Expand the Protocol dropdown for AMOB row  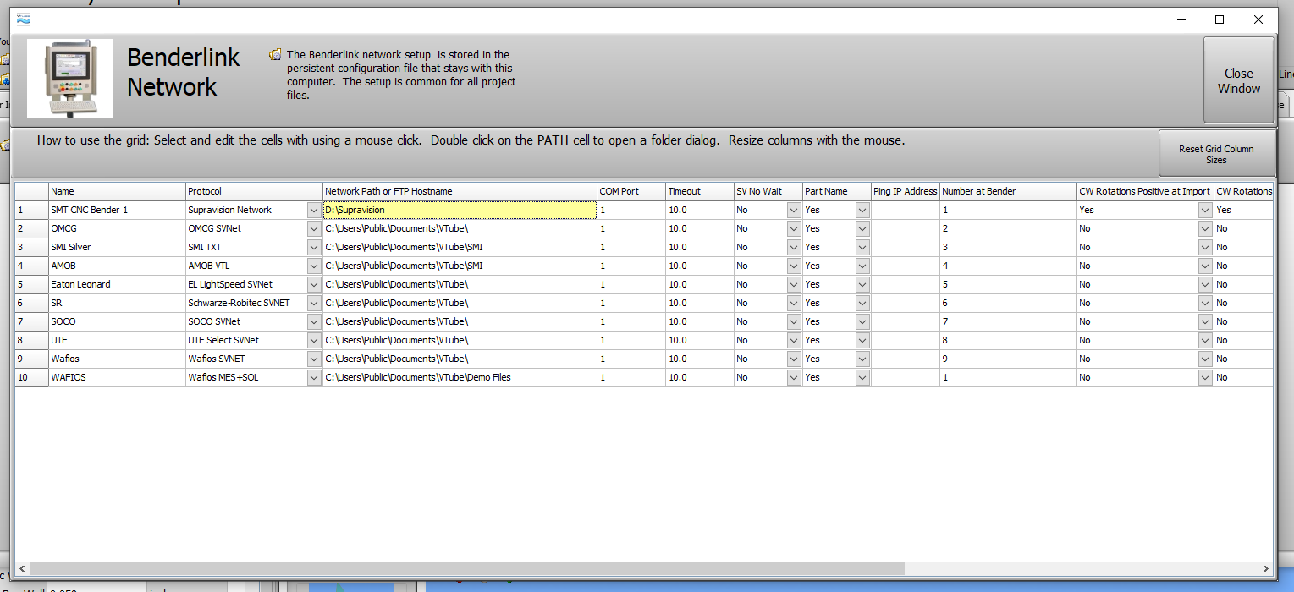(314, 266)
